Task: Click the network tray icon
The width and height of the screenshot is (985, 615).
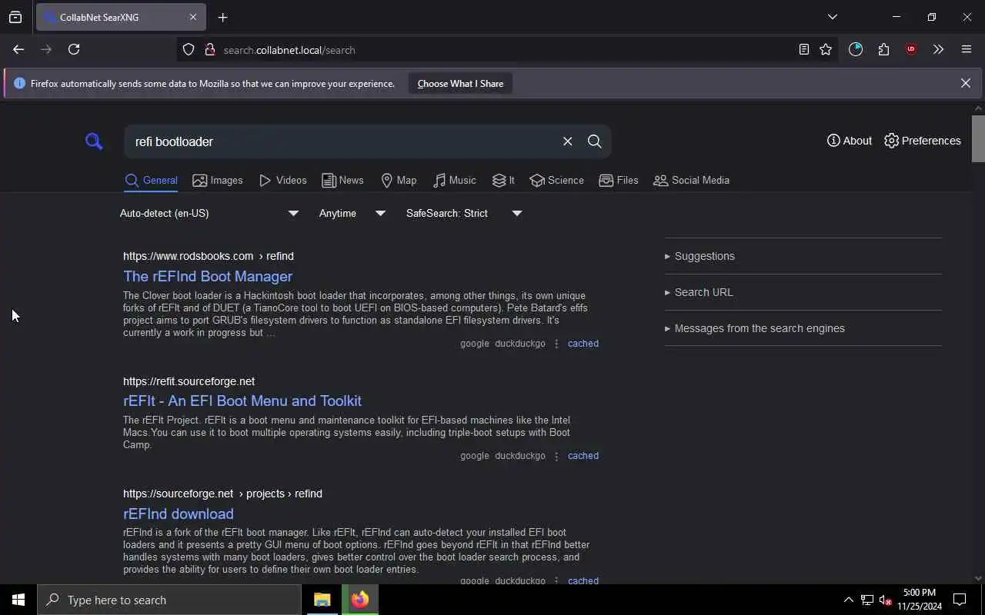Action: coord(866,600)
